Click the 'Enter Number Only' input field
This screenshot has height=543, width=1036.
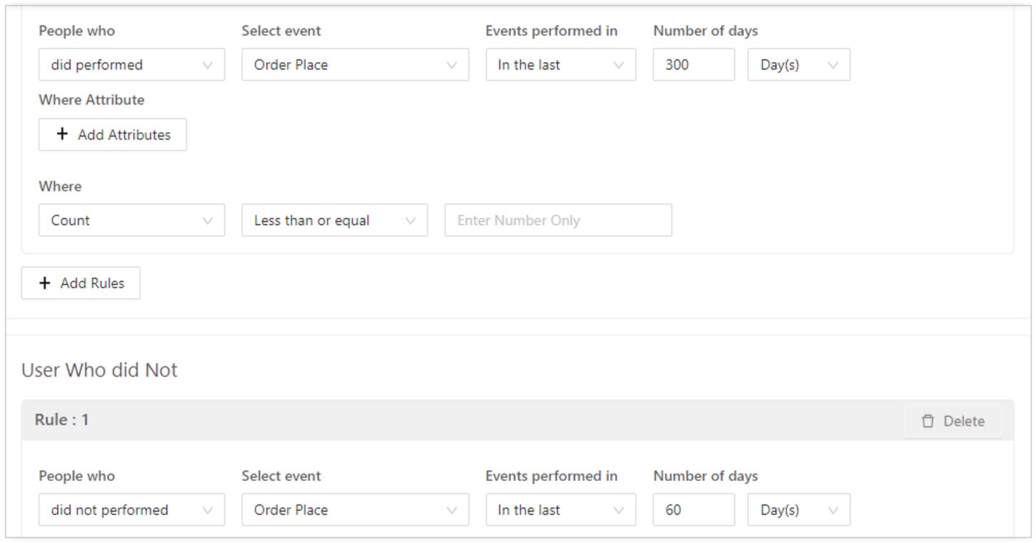(x=558, y=220)
